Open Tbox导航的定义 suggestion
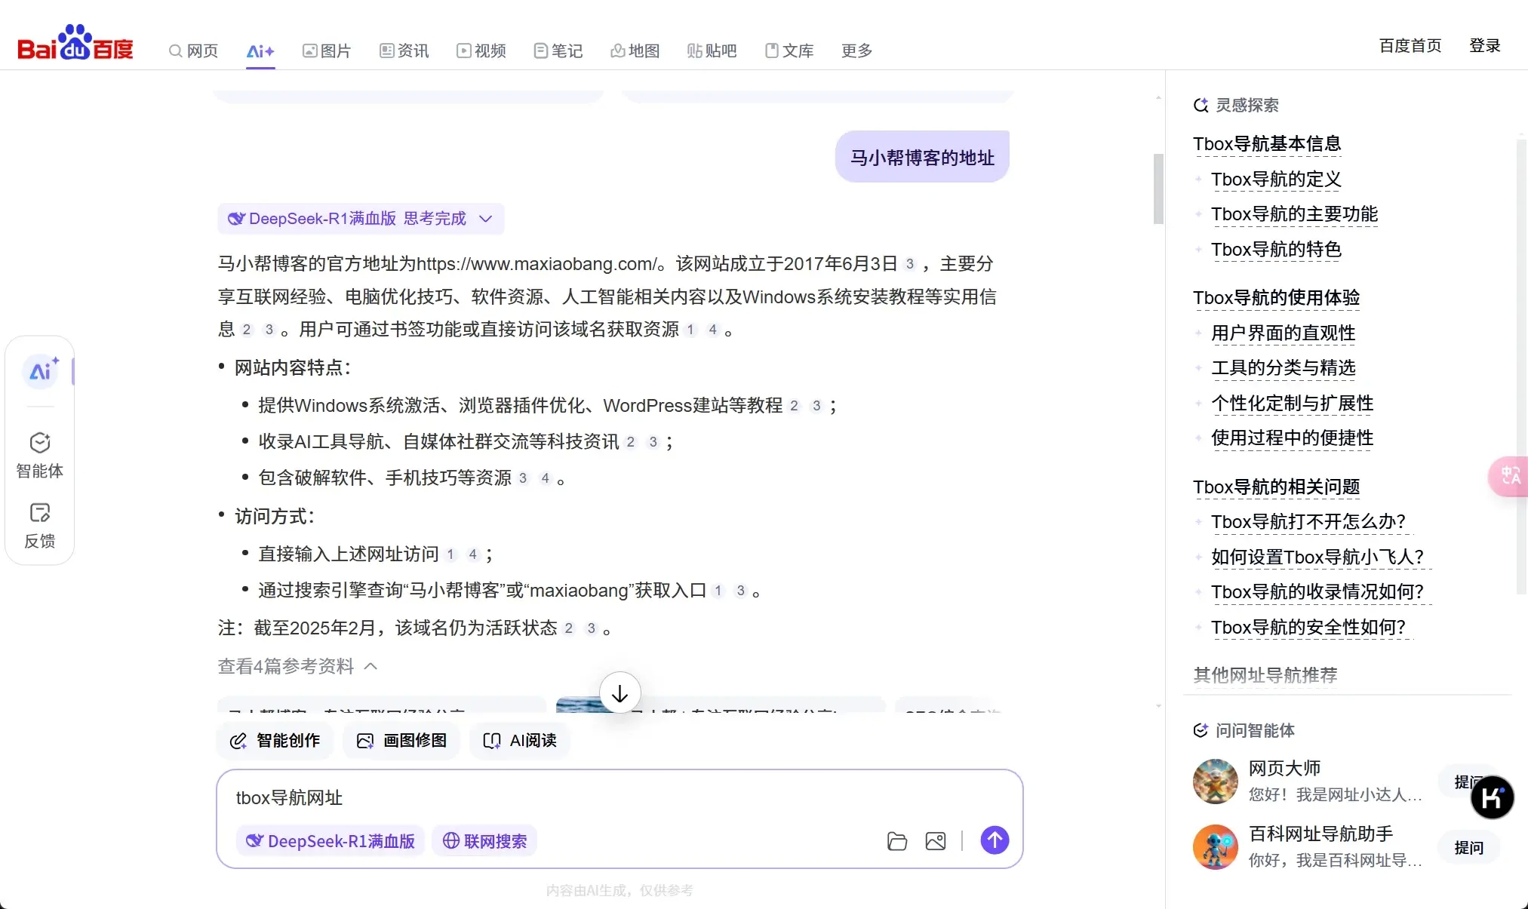Screen dimensions: 1528x909 tap(1276, 180)
